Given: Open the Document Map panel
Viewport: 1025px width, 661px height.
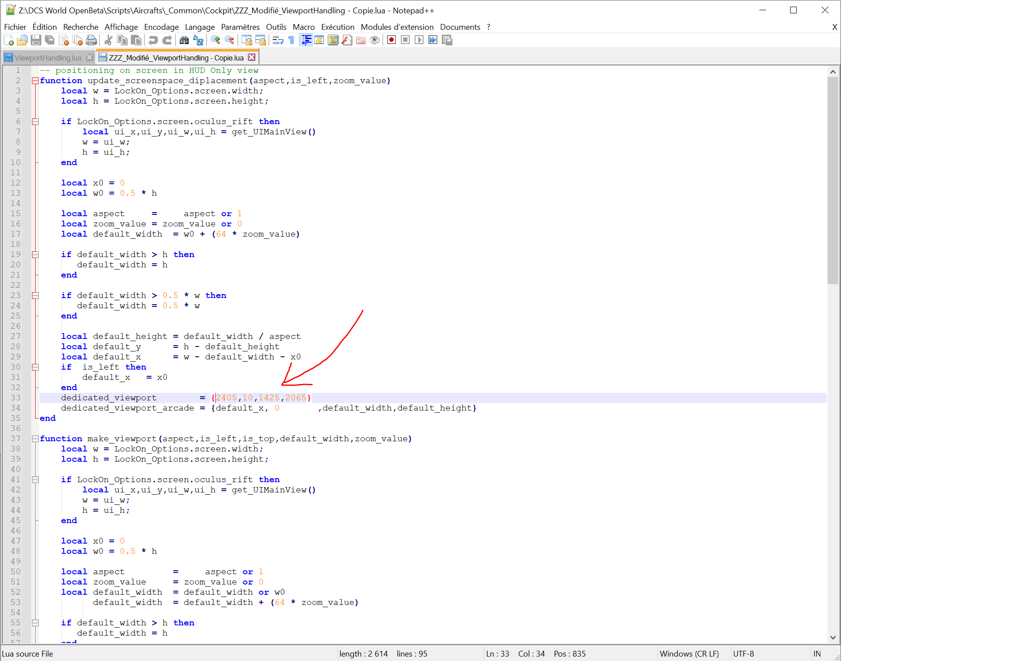Looking at the screenshot, I should [x=333, y=40].
